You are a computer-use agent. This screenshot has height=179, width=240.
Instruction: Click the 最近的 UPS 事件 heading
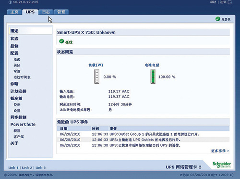(x=72, y=122)
